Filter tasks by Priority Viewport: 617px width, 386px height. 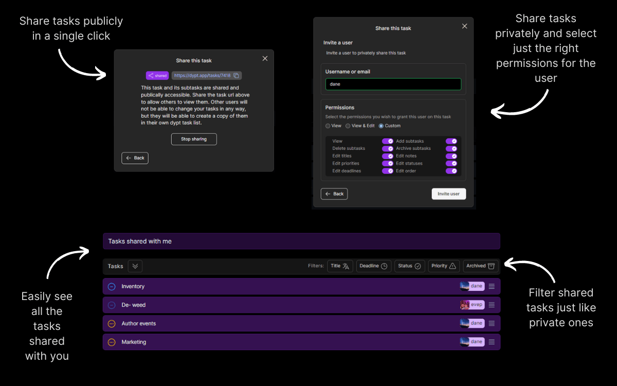[x=444, y=266]
